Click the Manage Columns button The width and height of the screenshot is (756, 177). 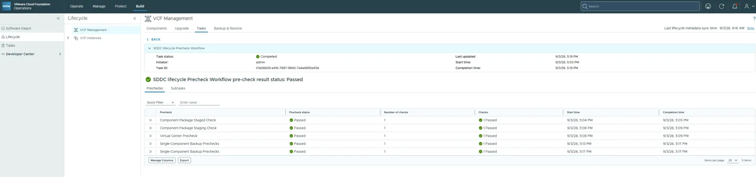162,160
